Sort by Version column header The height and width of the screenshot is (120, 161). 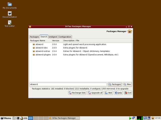[57, 40]
